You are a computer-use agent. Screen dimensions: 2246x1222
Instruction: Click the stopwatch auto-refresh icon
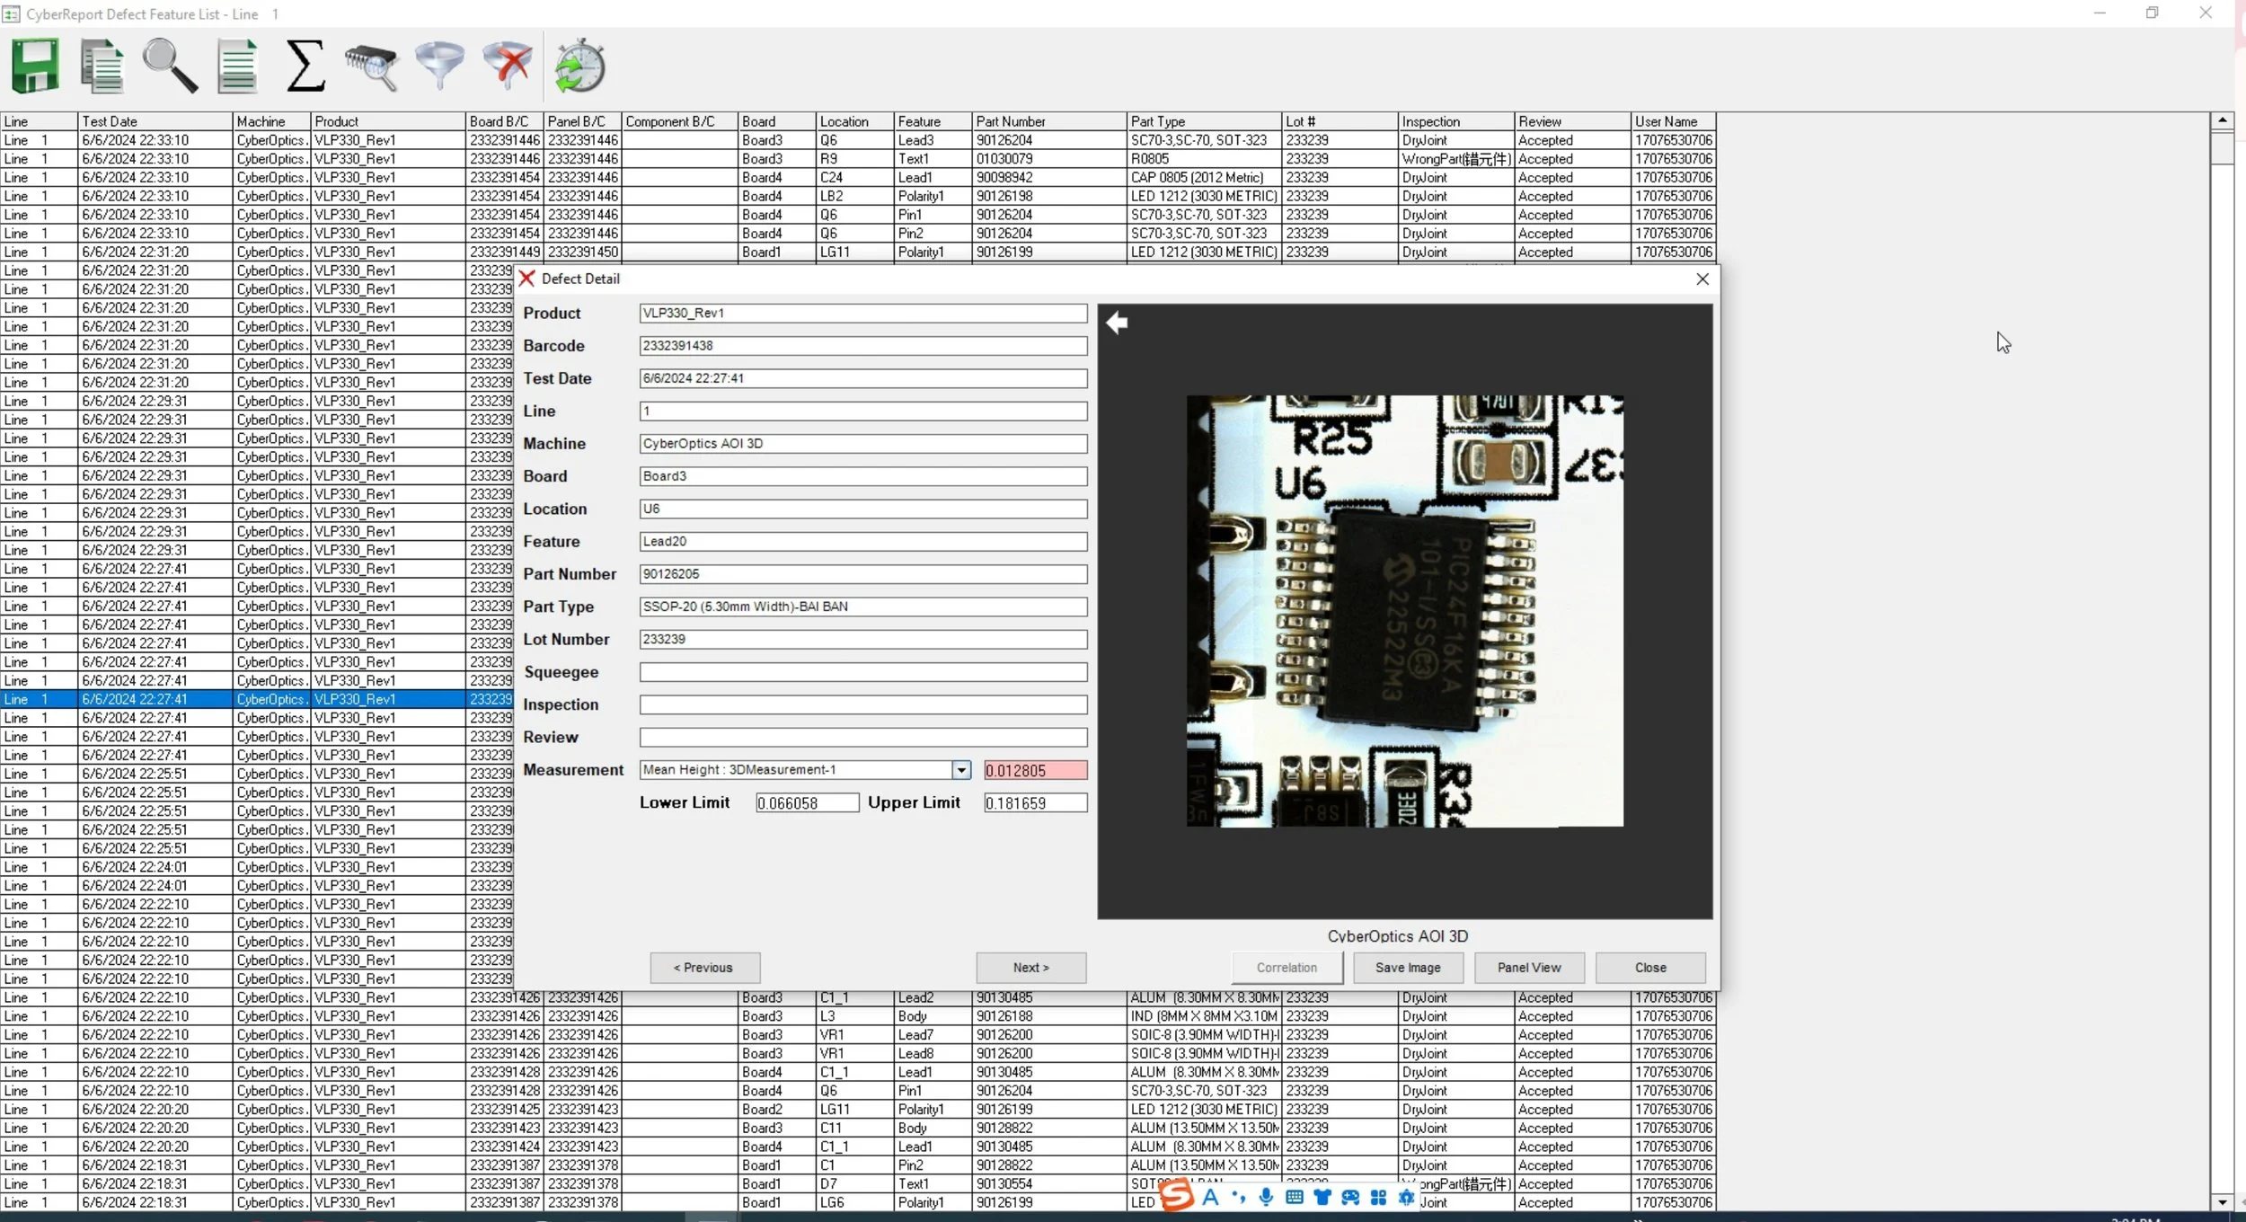coord(579,66)
